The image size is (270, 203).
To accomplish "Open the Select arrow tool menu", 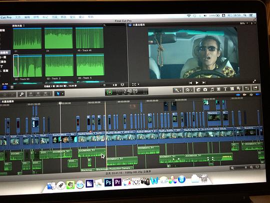I will (59, 94).
